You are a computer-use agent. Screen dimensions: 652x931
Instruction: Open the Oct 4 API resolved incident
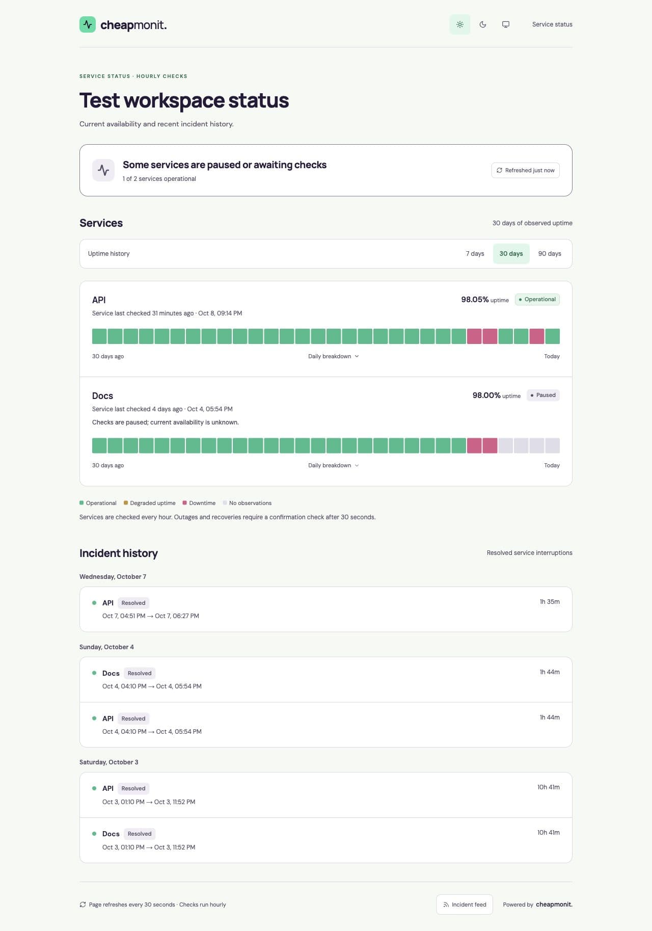(326, 725)
